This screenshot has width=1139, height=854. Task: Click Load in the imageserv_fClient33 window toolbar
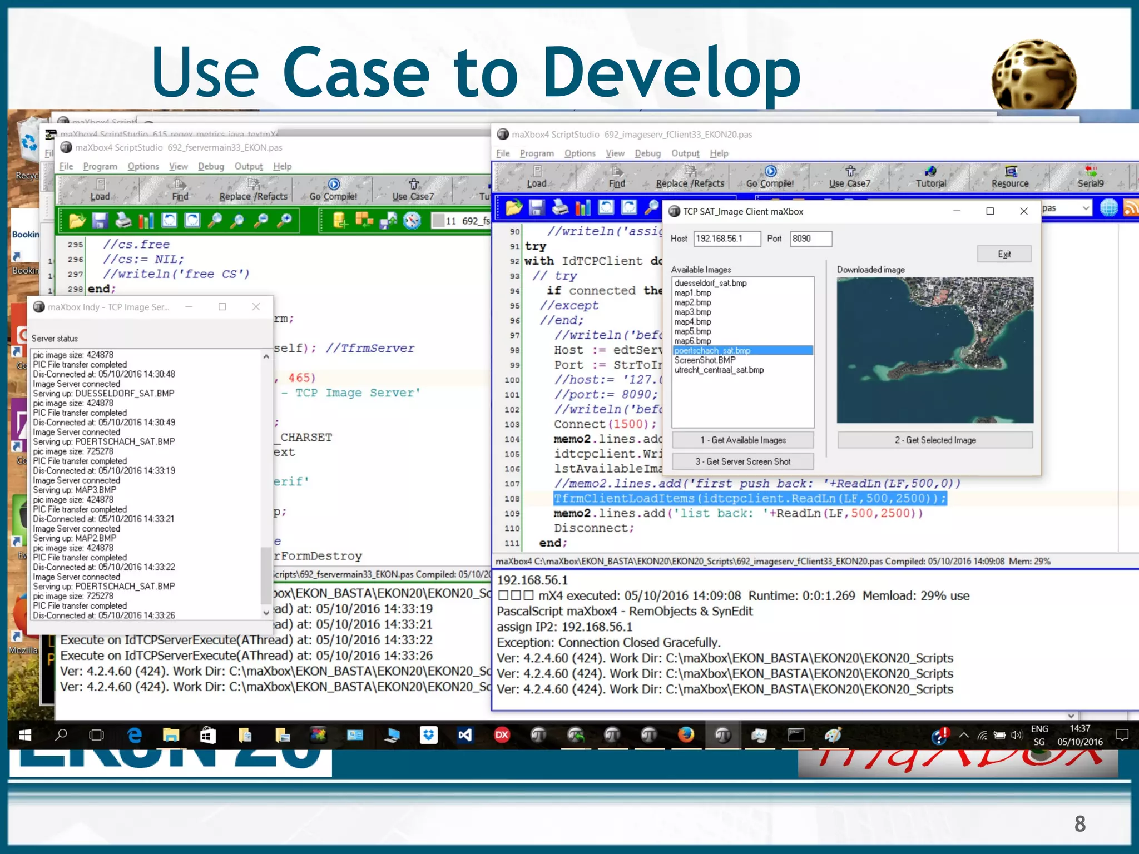537,177
